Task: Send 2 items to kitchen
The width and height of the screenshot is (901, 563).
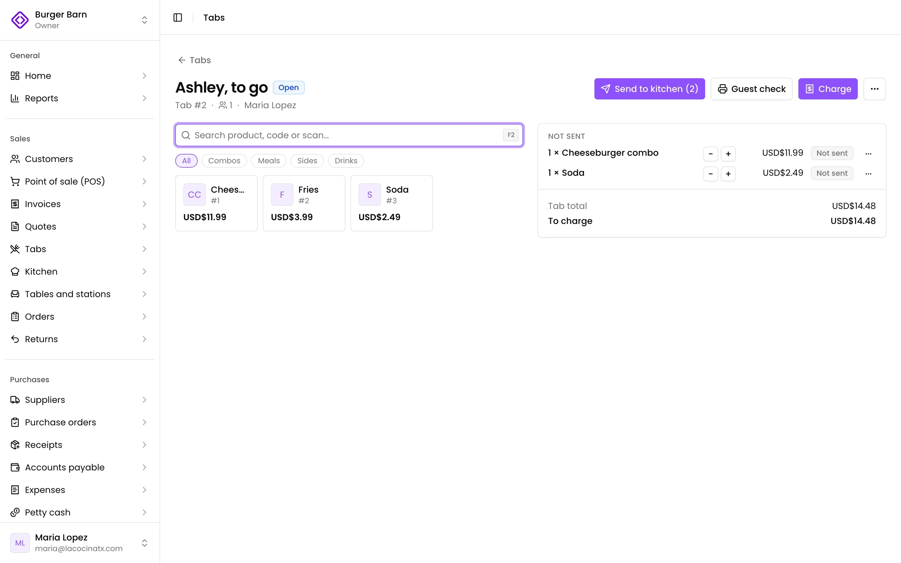Action: coord(649,89)
